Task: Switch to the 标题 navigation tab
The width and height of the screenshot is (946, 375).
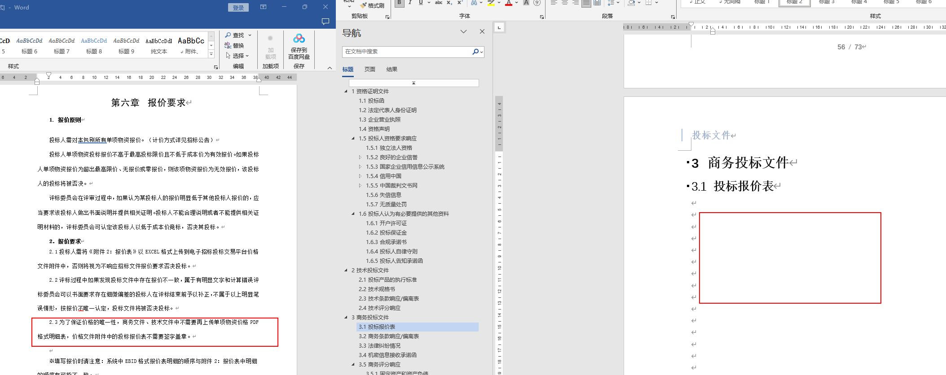Action: (x=348, y=69)
